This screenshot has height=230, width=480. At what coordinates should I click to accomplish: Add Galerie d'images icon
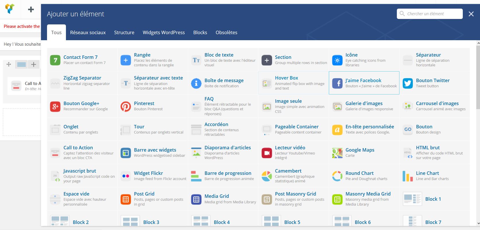click(x=337, y=107)
